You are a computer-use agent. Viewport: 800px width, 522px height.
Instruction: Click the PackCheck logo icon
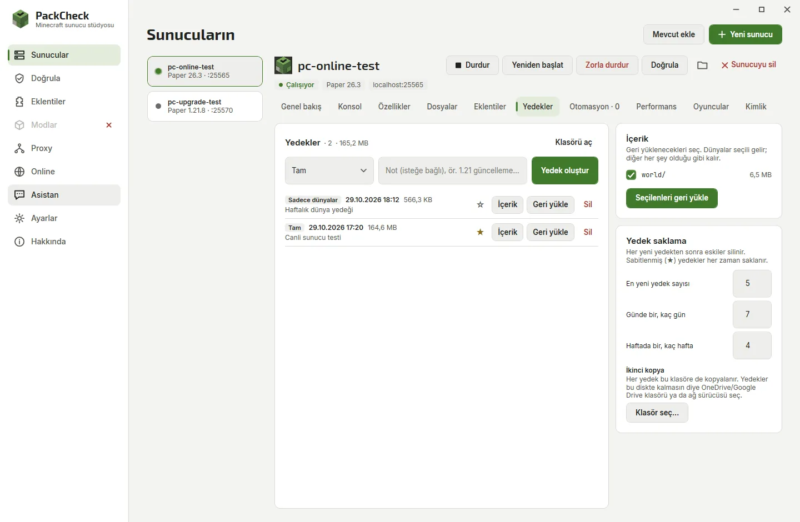(x=21, y=19)
